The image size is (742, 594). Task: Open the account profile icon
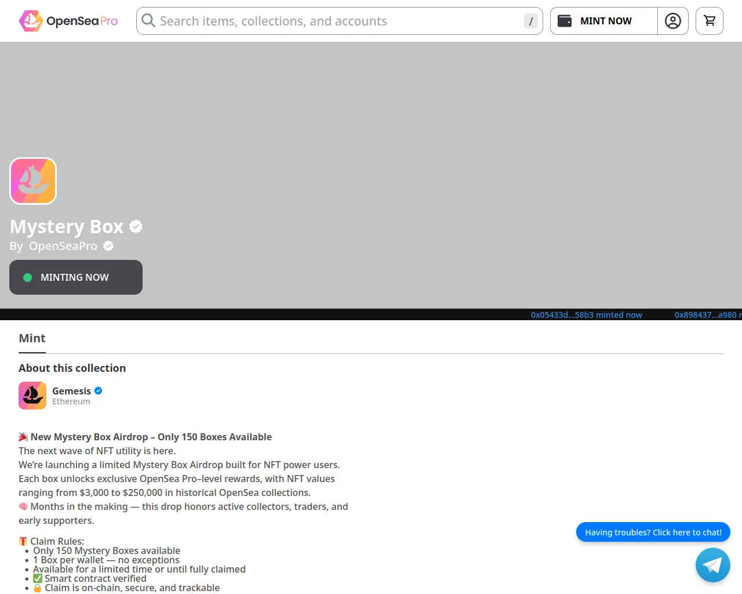673,21
